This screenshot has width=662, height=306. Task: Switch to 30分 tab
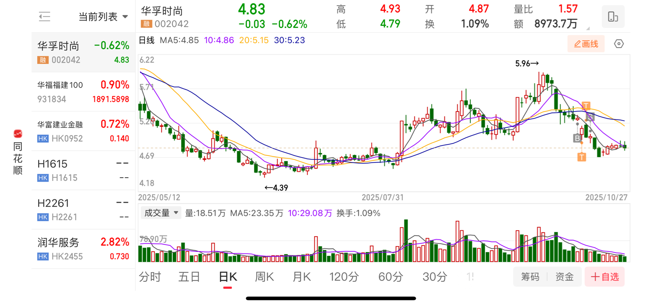point(435,277)
